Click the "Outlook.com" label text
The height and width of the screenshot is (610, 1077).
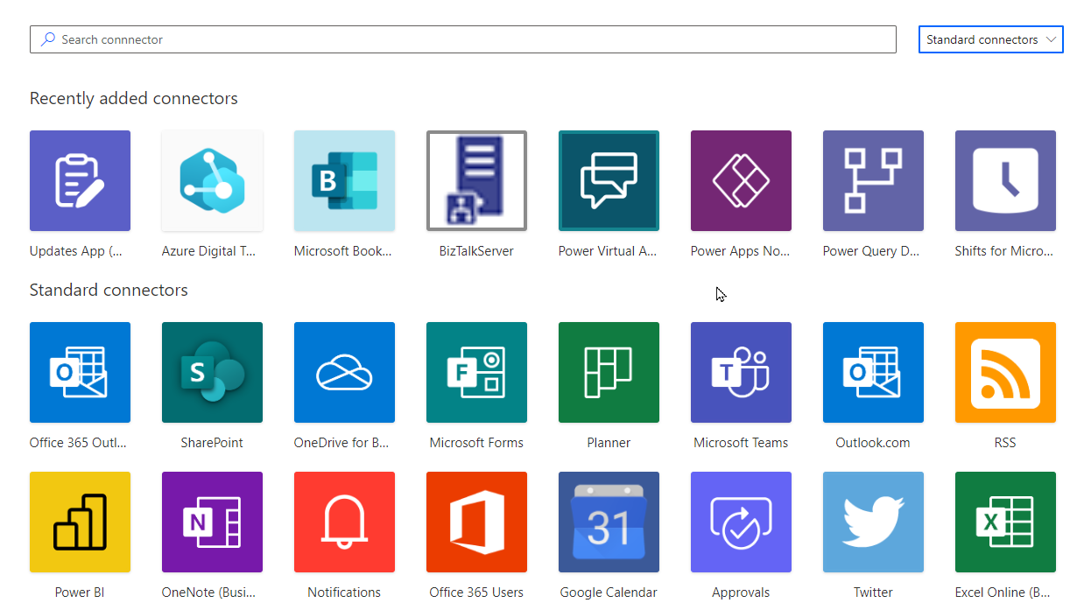[873, 443]
